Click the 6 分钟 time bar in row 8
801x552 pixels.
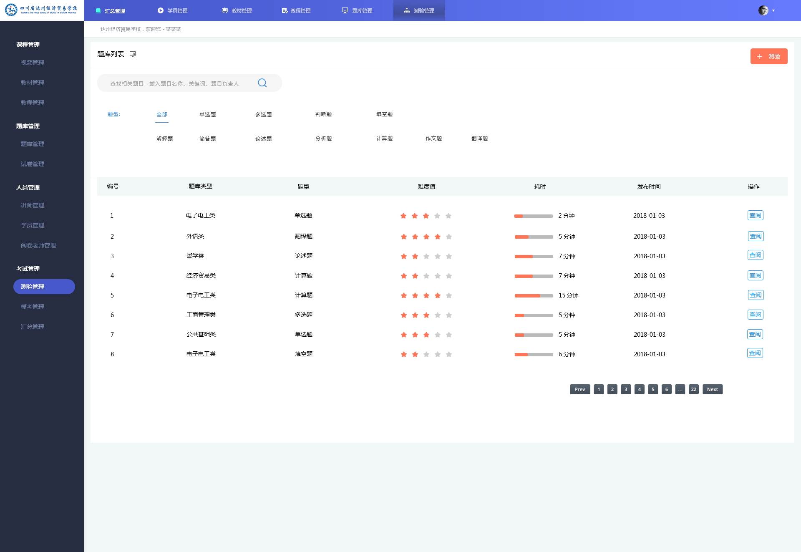[x=534, y=354]
